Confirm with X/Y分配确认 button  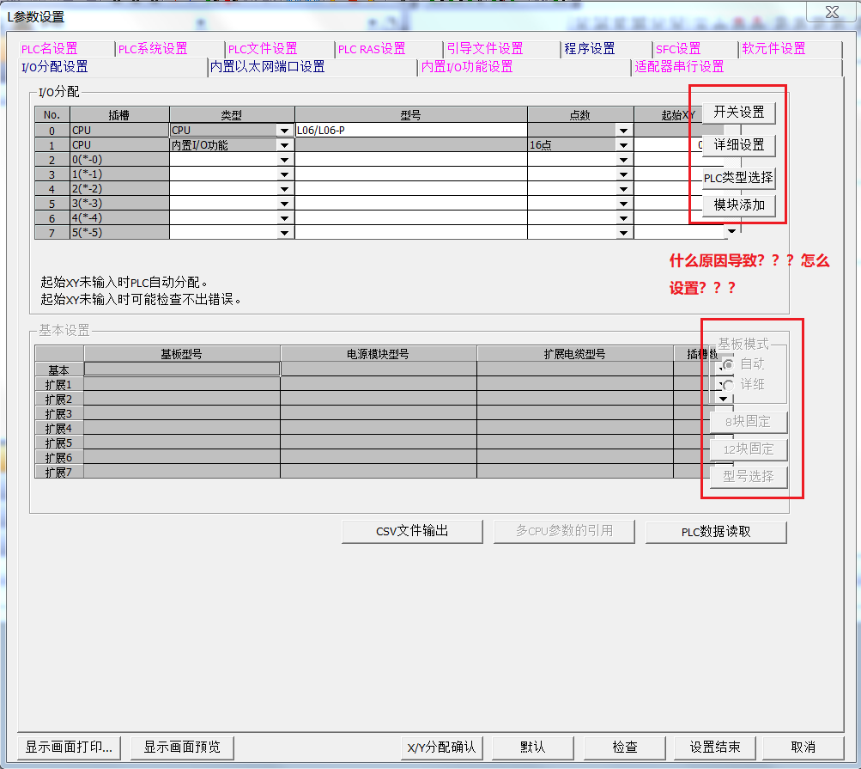(x=441, y=747)
